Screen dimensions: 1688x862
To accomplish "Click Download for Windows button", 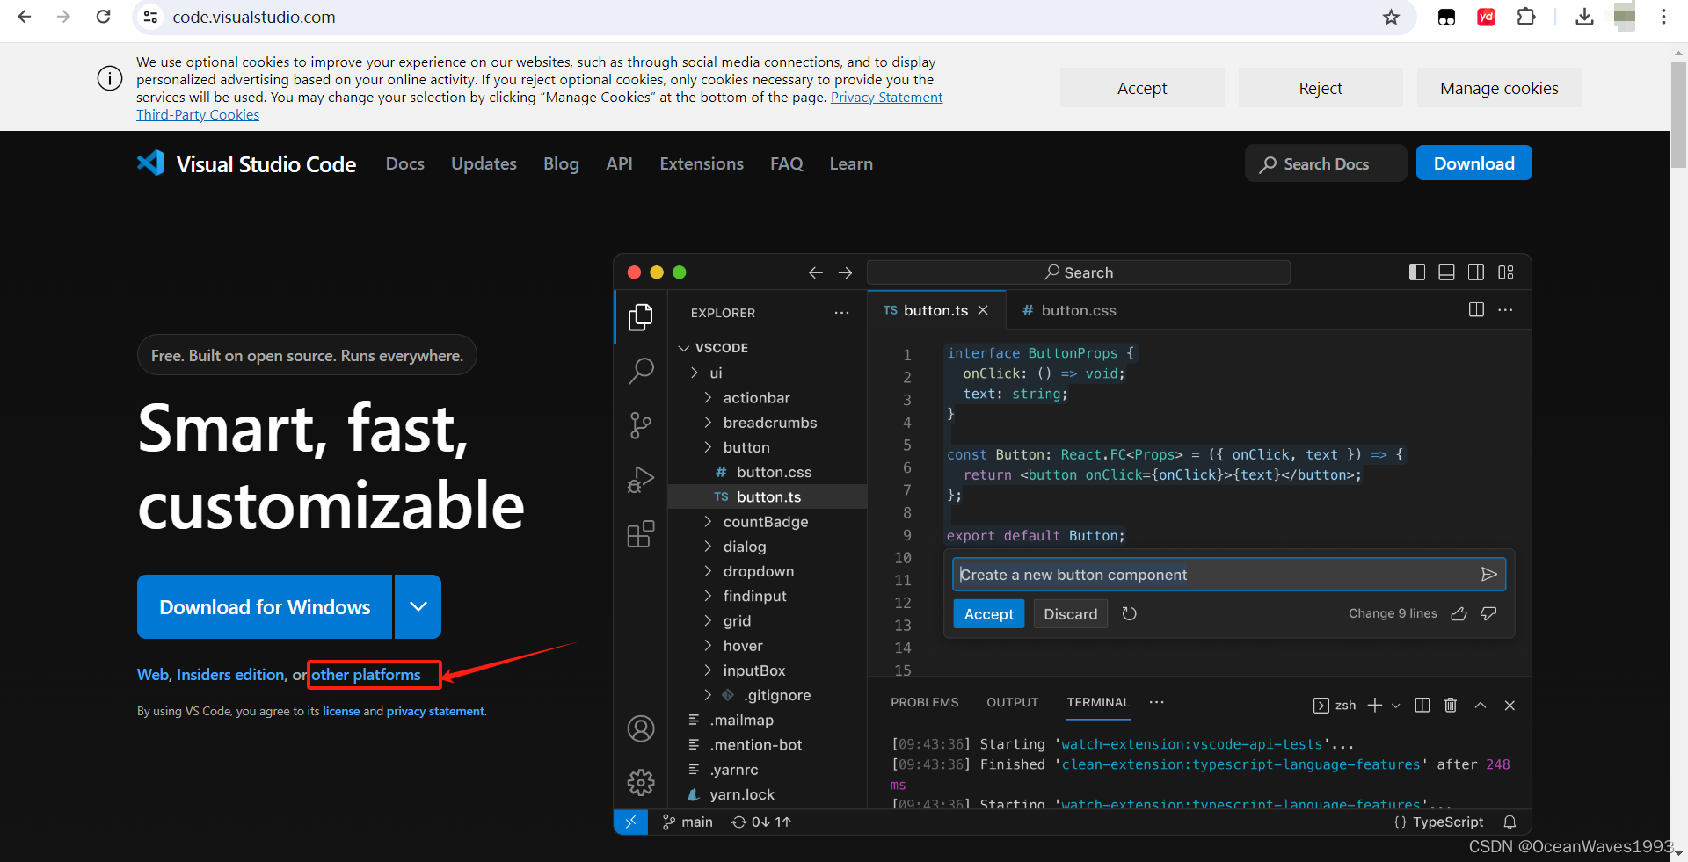I will (x=265, y=606).
